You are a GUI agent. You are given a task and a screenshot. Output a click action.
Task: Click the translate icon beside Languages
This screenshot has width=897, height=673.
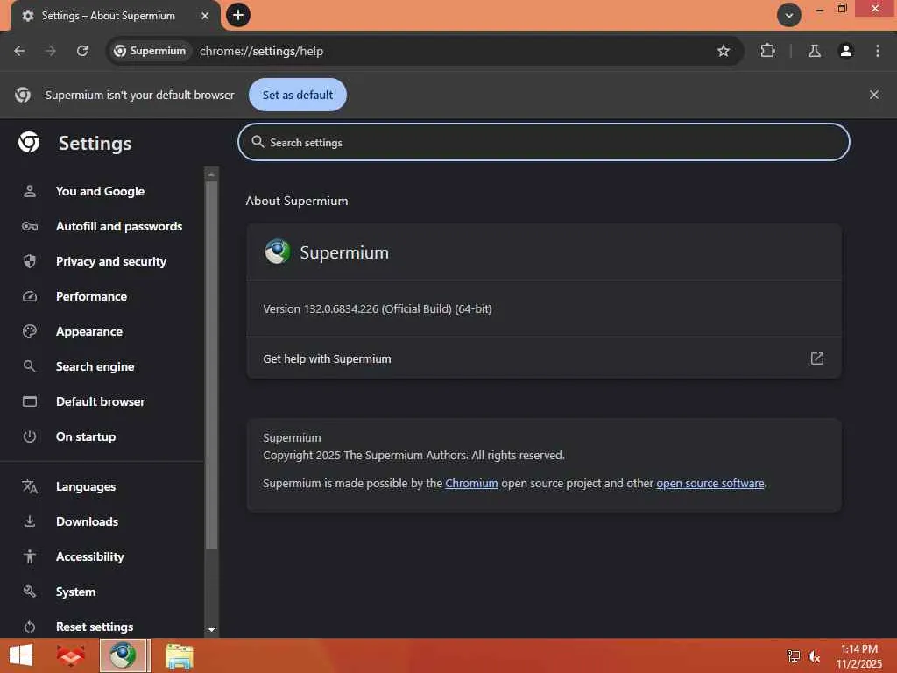(30, 487)
